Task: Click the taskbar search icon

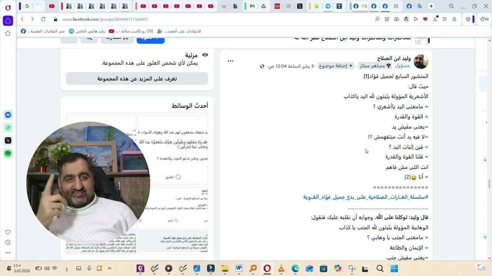Action: pos(380,269)
